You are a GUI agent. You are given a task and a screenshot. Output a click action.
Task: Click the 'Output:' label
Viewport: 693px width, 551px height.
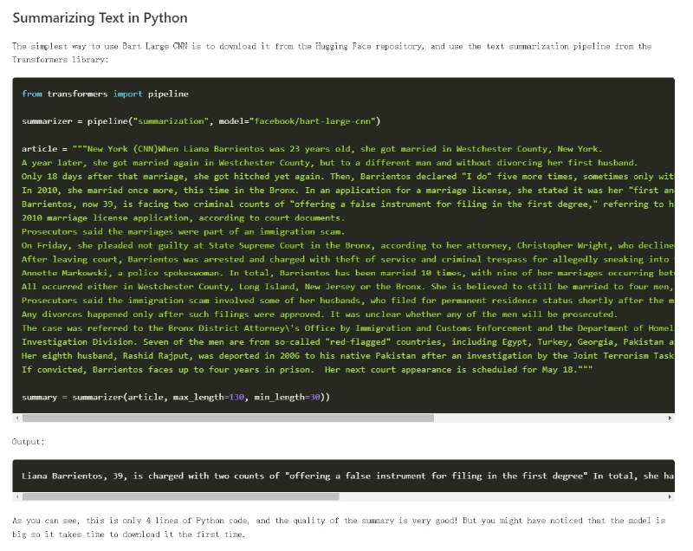pyautogui.click(x=29, y=442)
